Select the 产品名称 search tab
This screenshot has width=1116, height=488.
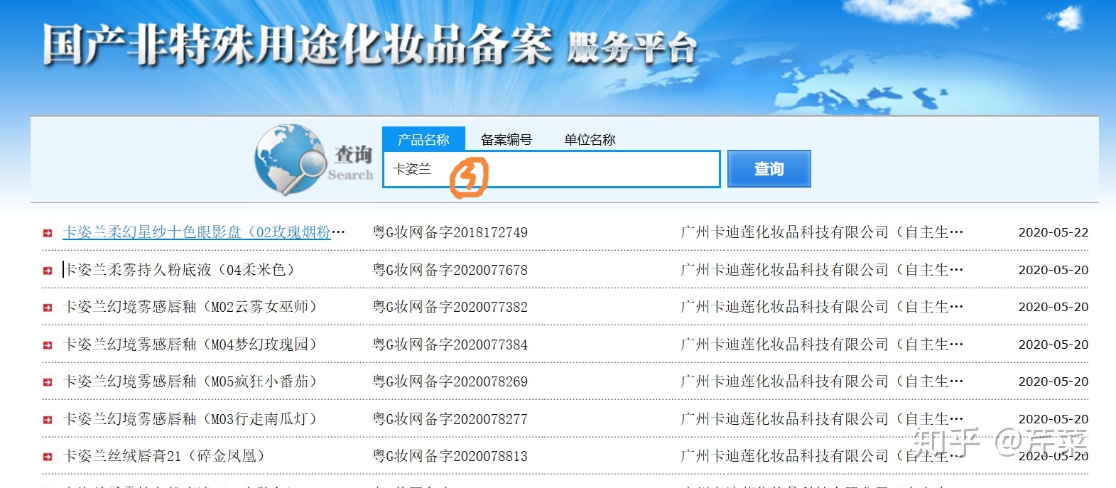(423, 139)
